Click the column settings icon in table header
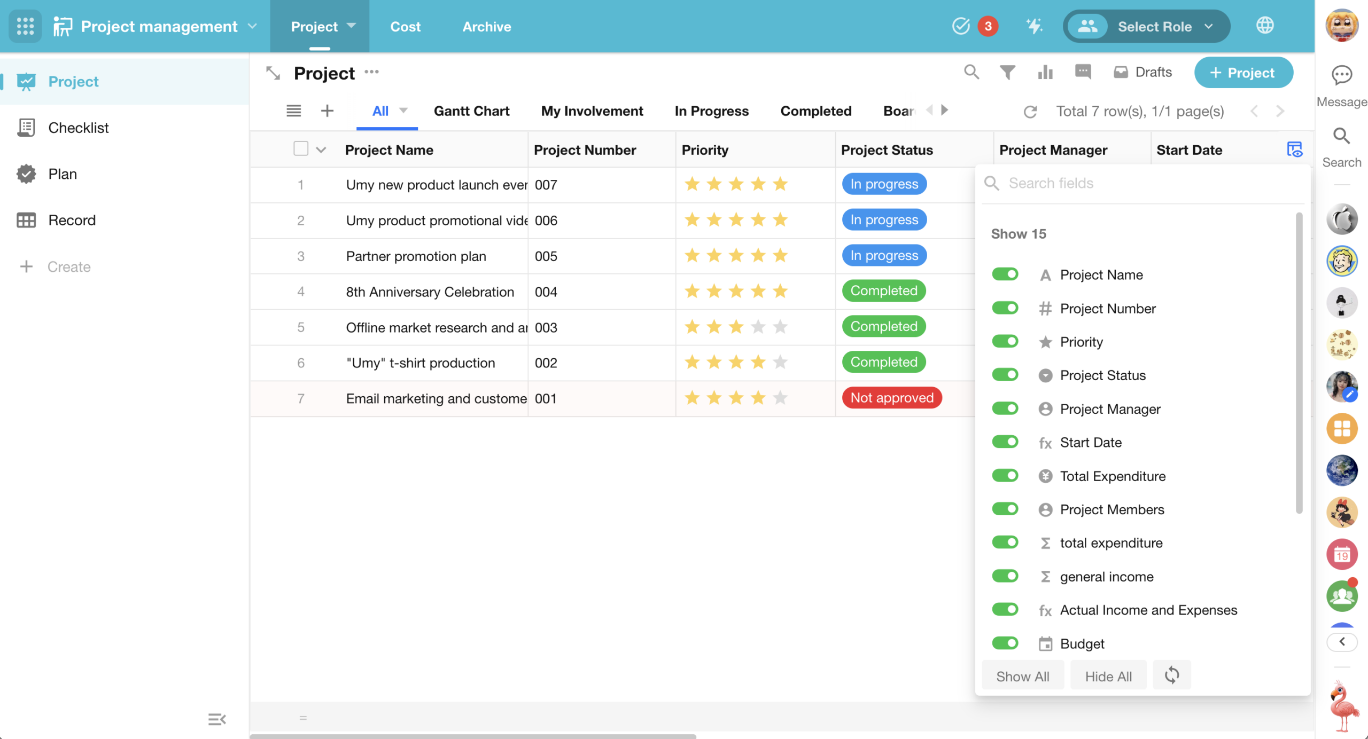The image size is (1368, 739). coord(1294,150)
